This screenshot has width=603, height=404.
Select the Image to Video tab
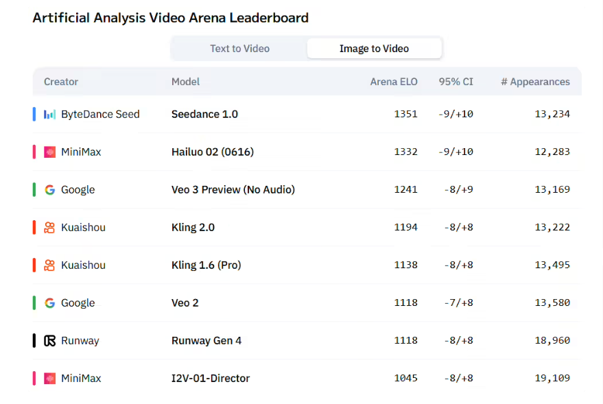click(x=374, y=49)
